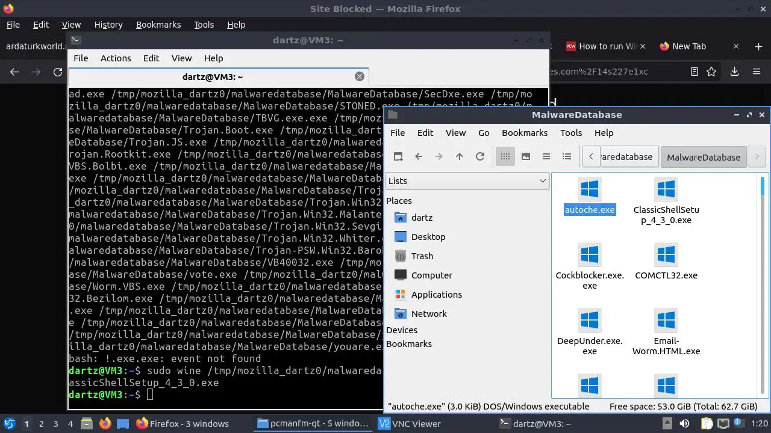This screenshot has height=433, width=771.
Task: Close the New Tab Firefox tab
Action: [736, 46]
